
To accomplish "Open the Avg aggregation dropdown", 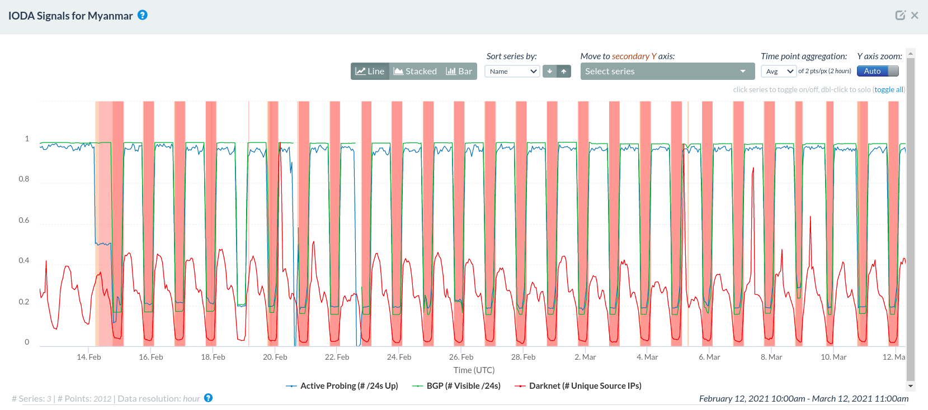I will (x=779, y=71).
